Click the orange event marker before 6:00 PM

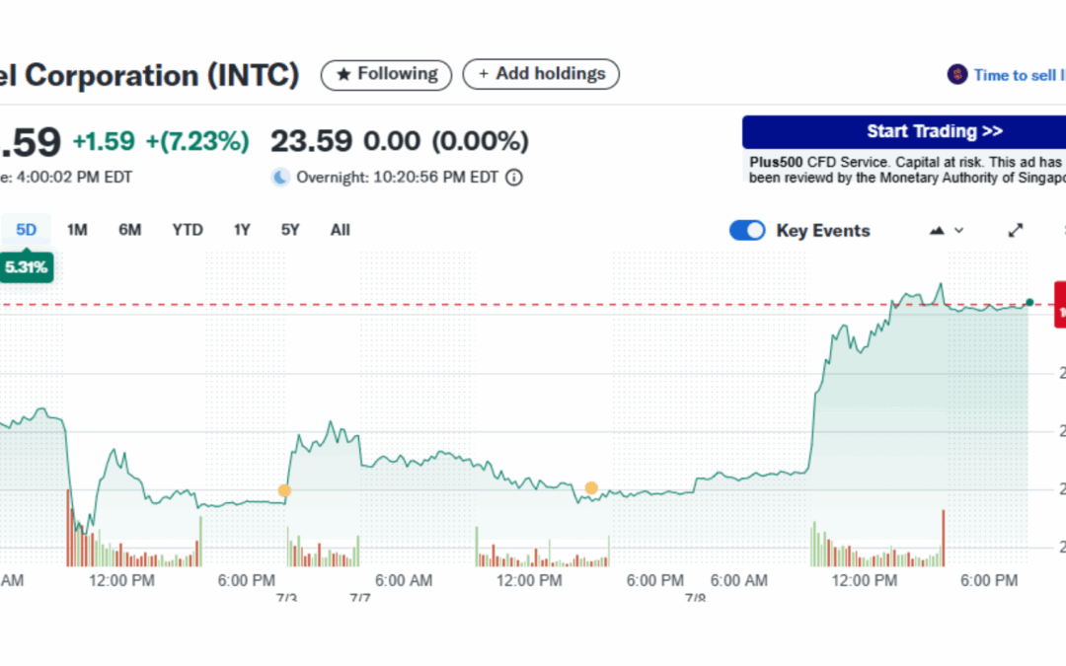[590, 486]
